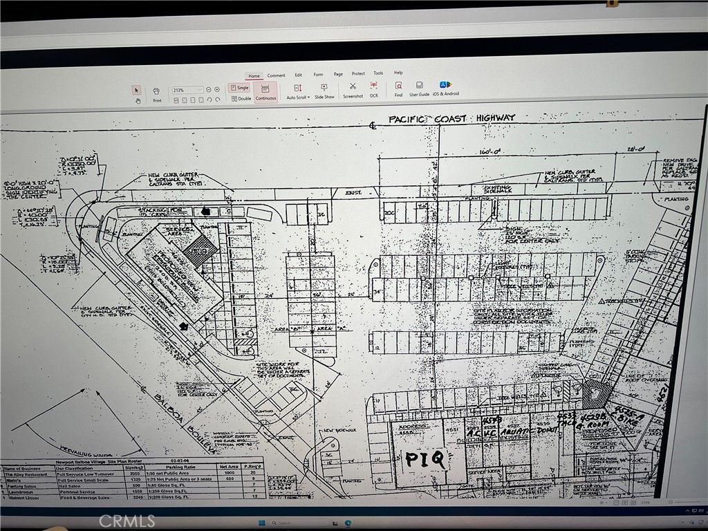Select the arrow selection tool
The width and height of the screenshot is (708, 531).
tap(136, 90)
